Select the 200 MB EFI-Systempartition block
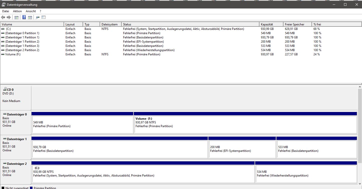362x189 pixels. (242, 147)
